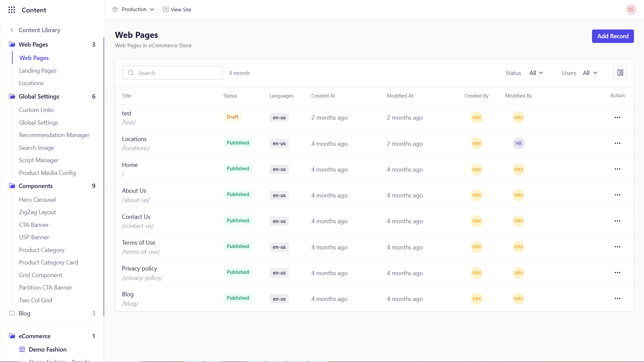Click the View Site external link icon
644x362 pixels.
point(165,9)
